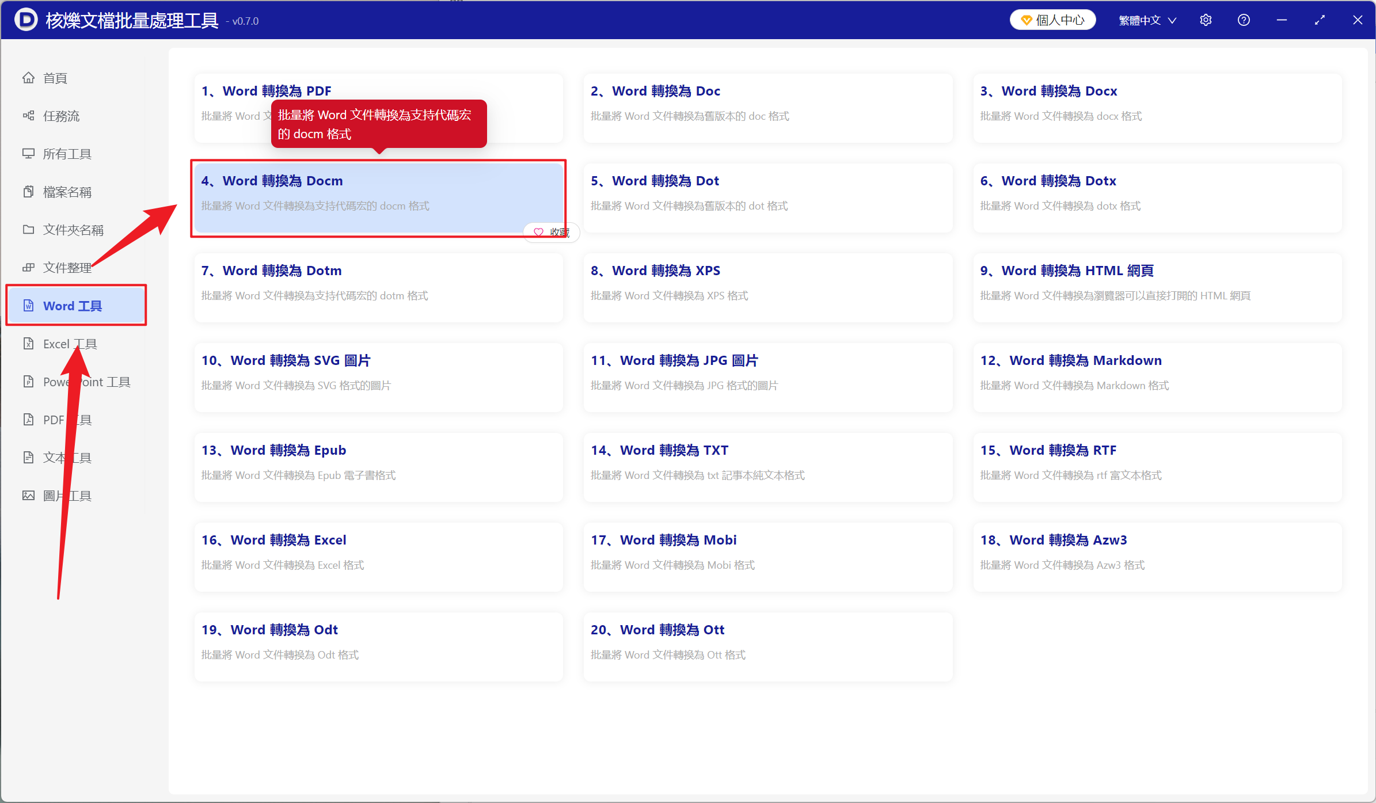Open Word 轉換為 Doc tool
This screenshot has width=1376, height=803.
[767, 108]
